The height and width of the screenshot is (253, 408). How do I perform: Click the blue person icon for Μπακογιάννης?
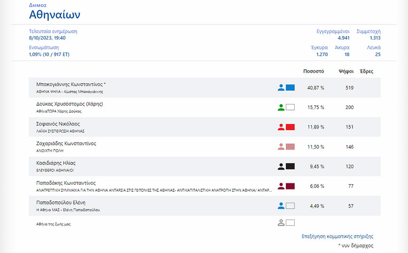[281, 87]
